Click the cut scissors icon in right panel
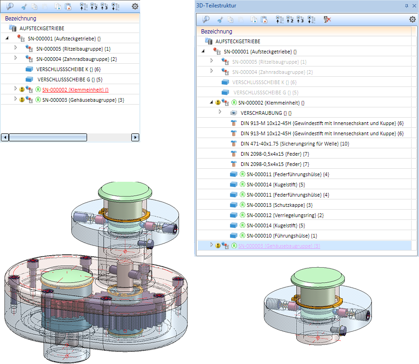The width and height of the screenshot is (419, 364). (x=220, y=20)
